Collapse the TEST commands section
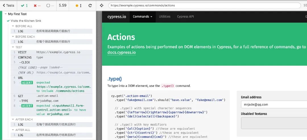 (17, 47)
